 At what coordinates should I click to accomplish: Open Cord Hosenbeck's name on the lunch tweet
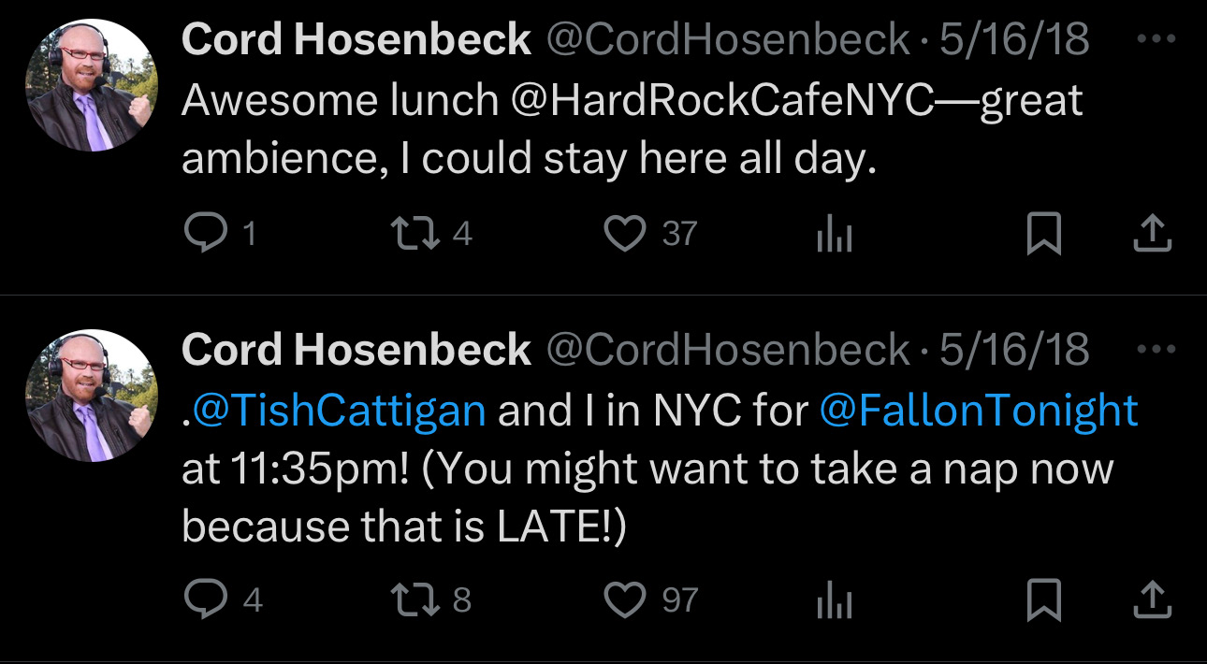click(356, 39)
